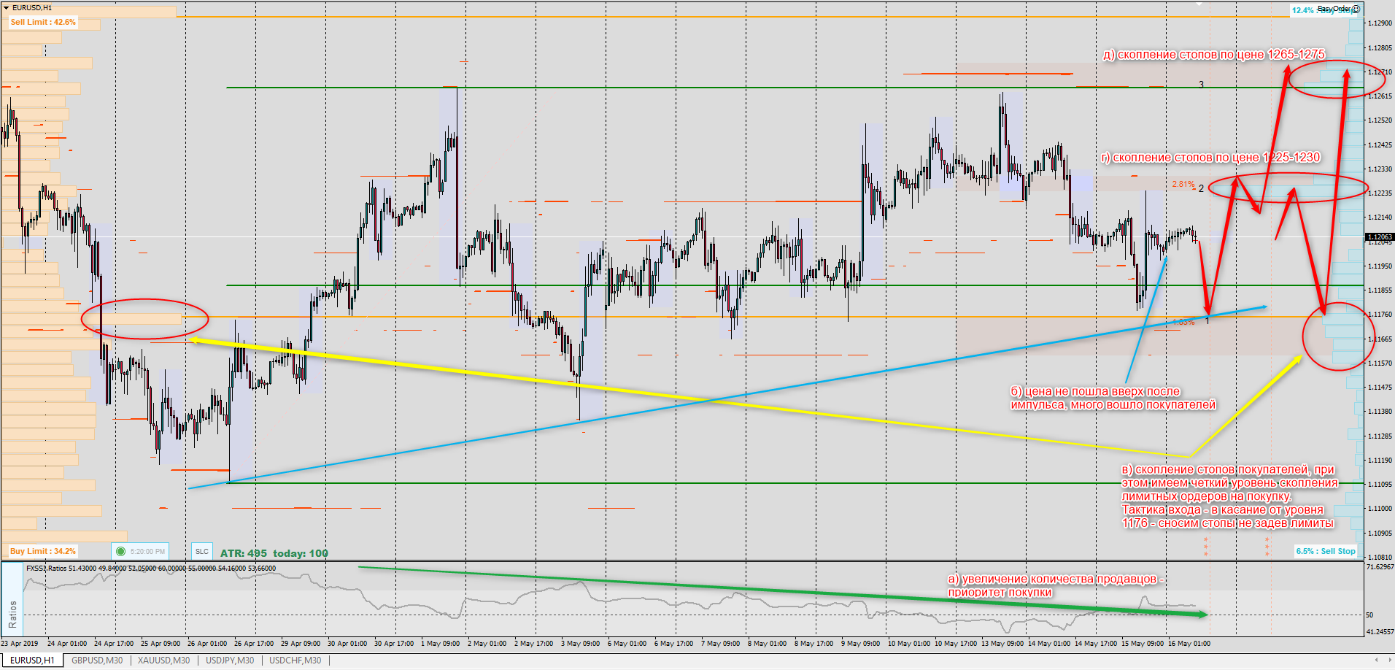The width and height of the screenshot is (1395, 670).
Task: Click the 23 Apr 2019 time axis label
Action: [x=20, y=644]
